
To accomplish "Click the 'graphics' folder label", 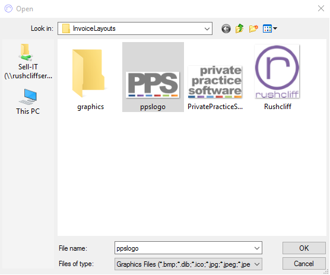I will pyautogui.click(x=90, y=107).
